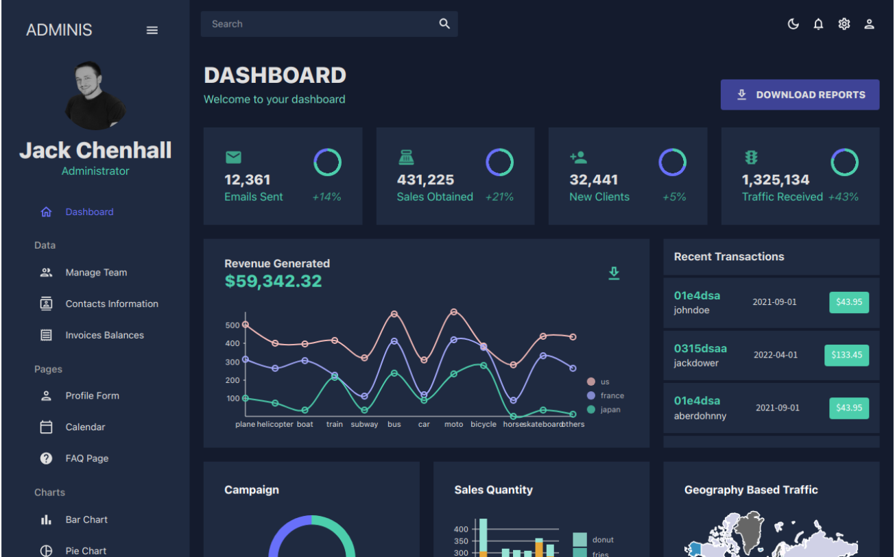This screenshot has width=895, height=557.
Task: Click the Sales Obtained progress ring
Action: click(x=499, y=162)
